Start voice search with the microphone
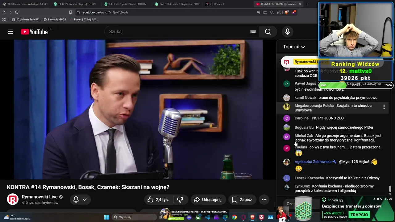 (x=288, y=31)
